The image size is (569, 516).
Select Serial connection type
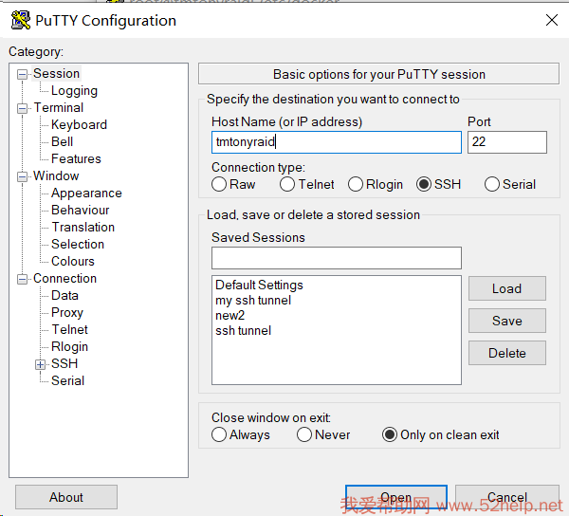492,185
